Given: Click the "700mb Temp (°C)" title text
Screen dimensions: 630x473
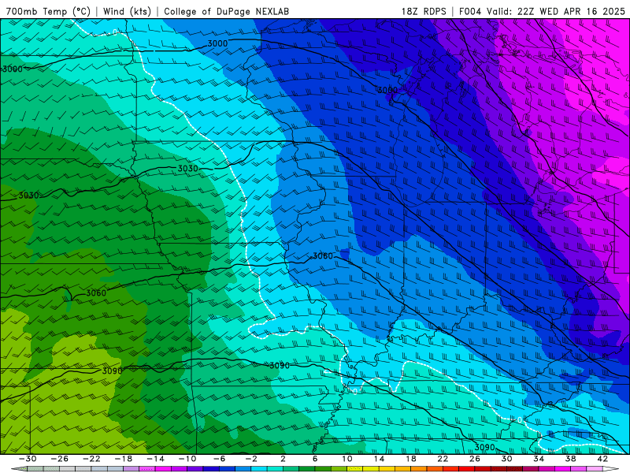Looking at the screenshot, I should tap(48, 11).
